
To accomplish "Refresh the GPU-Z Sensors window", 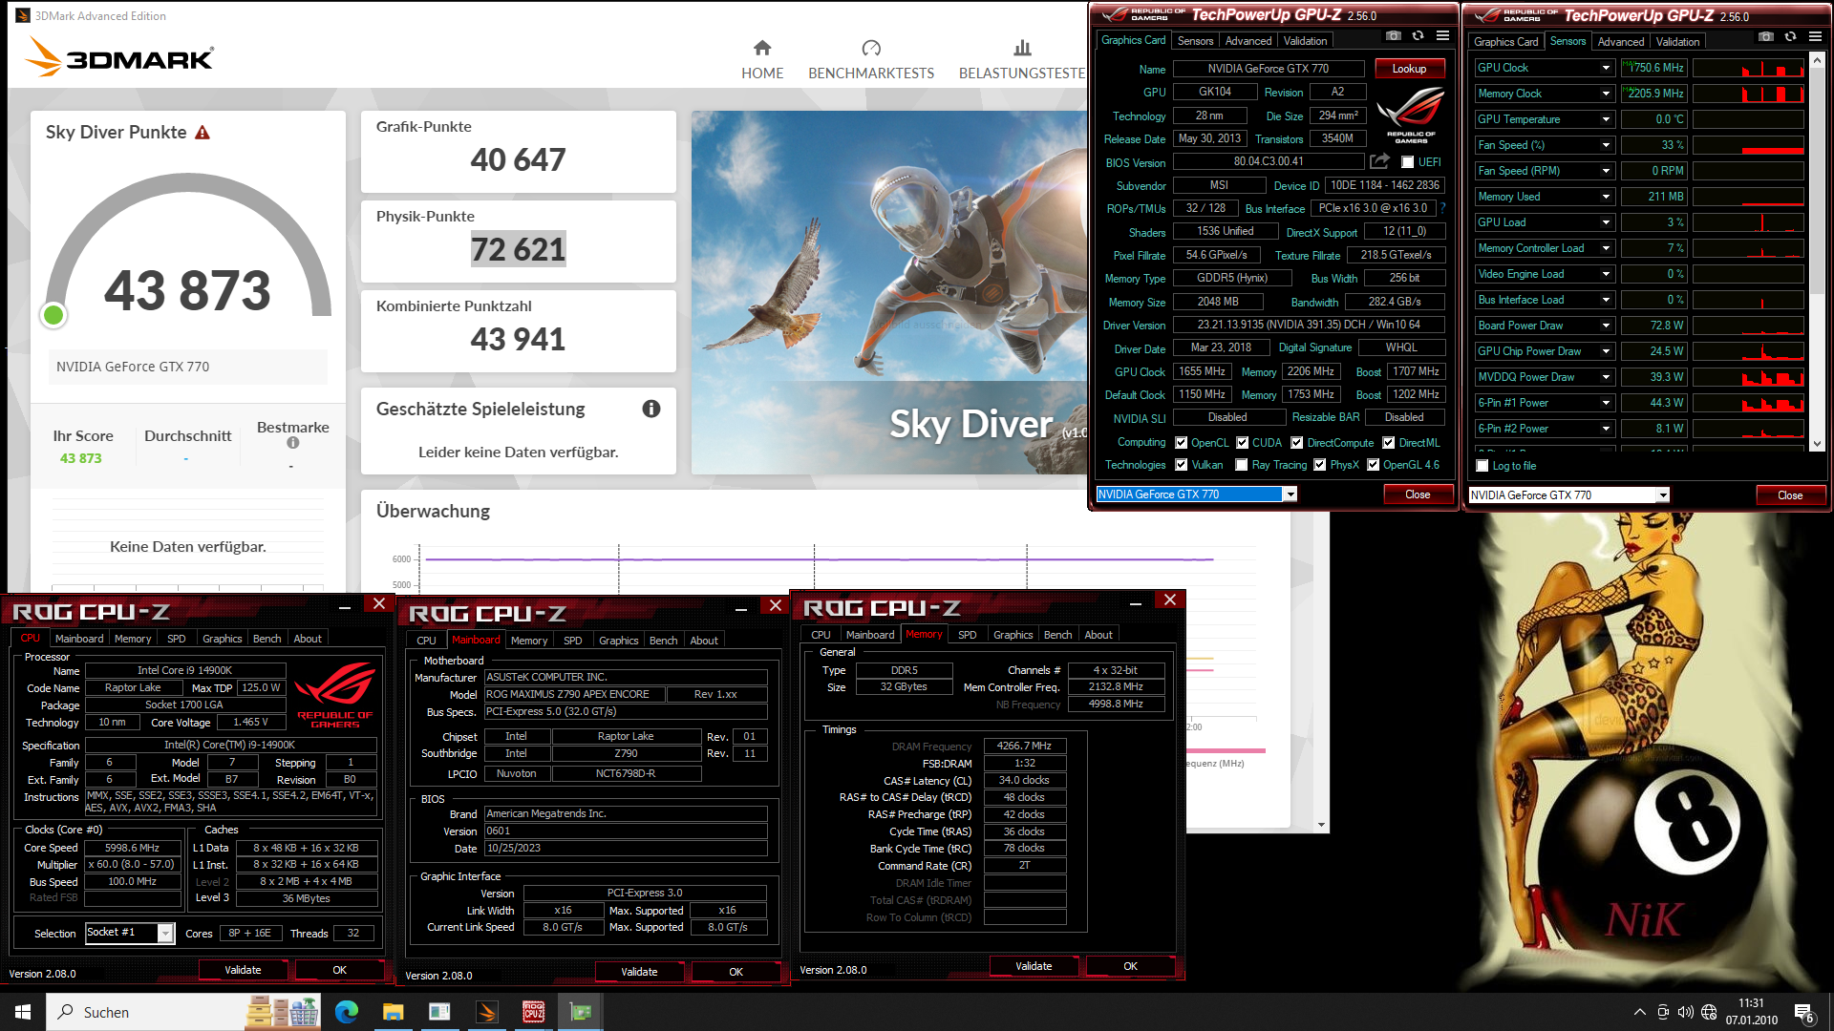I will 1791,37.
